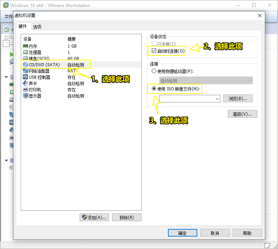Click the sound icon in background VMware sidebar
This screenshot has width=278, height=249.
point(11,130)
